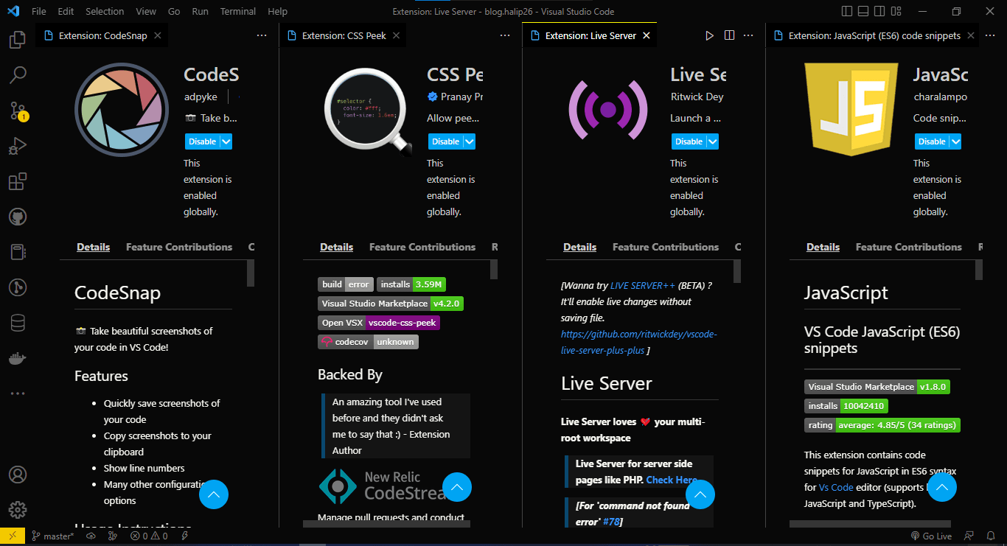Viewport: 1007px width, 546px height.
Task: Open errors and warnings counter in status bar
Action: pyautogui.click(x=149, y=536)
